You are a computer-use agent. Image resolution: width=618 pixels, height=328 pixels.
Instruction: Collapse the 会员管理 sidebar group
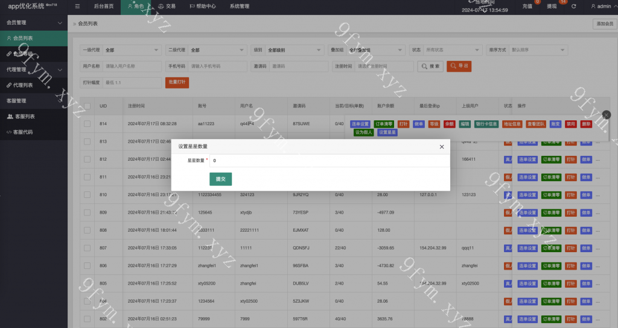pos(34,22)
